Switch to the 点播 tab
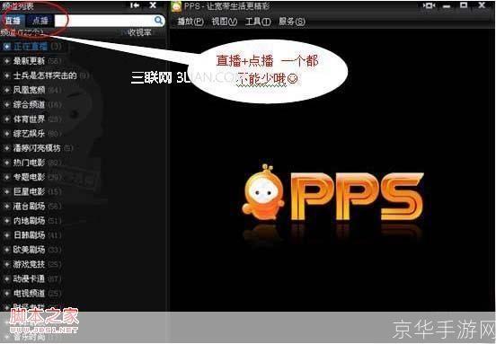The image size is (496, 344). pos(40,21)
